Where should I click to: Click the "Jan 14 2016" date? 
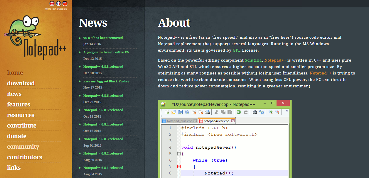(x=92, y=44)
